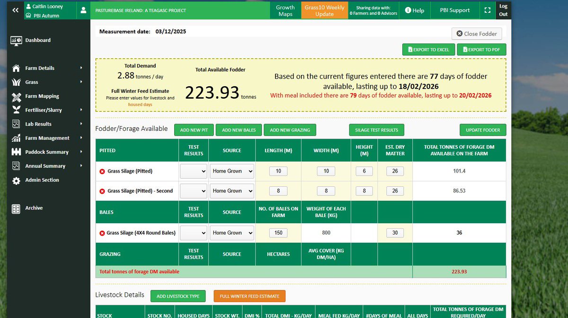This screenshot has height=318, width=568.
Task: Expand the Fertiliser/Slurry submenu arrow
Action: coord(81,110)
